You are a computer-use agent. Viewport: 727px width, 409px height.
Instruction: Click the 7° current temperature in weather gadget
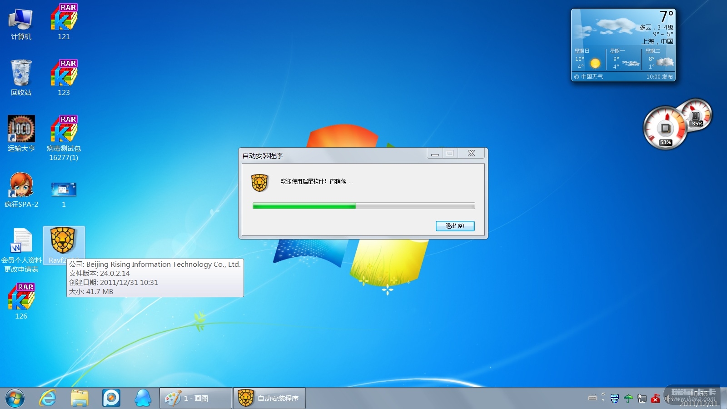click(x=667, y=17)
